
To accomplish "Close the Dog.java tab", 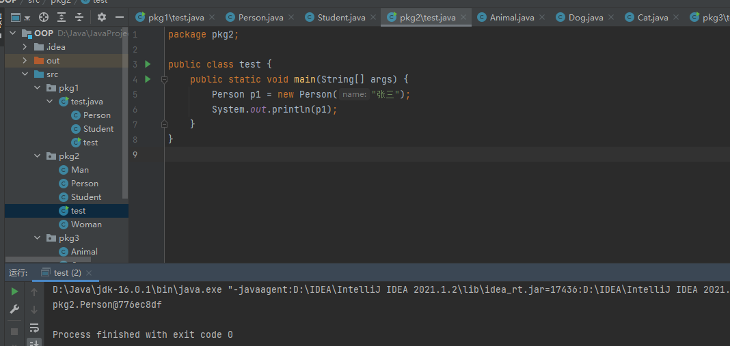I will 611,18.
